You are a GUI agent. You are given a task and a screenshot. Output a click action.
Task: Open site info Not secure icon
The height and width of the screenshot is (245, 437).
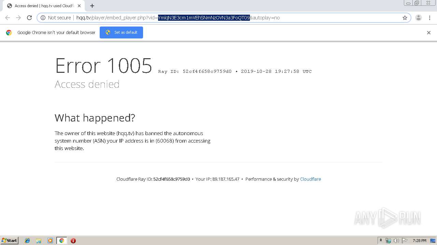[x=43, y=18]
